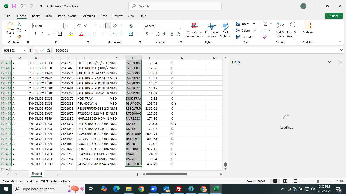Image resolution: width=346 pixels, height=194 pixels.
Task: Switch to the Data tab
Action: pos(104,16)
